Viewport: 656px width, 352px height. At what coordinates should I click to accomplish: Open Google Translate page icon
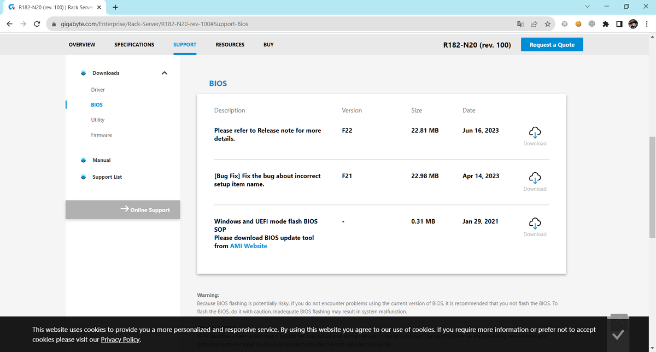click(520, 24)
